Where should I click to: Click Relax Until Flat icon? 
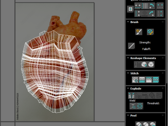[x=144, y=64]
